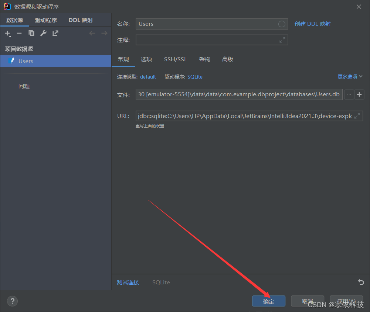
Task: Click the URL jdbc:sqlite field
Action: pos(249,116)
